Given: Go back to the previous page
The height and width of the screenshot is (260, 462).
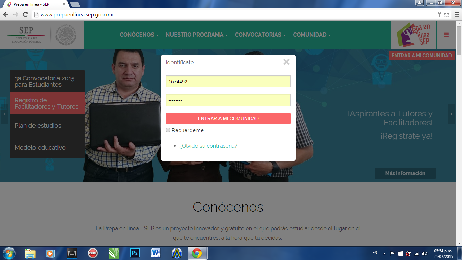Looking at the screenshot, I should tap(6, 14).
